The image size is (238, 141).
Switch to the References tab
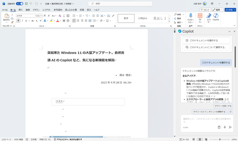[58, 10]
